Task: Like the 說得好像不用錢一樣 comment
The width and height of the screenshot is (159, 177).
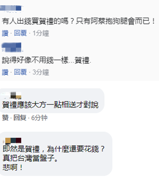Action: click(x=5, y=72)
